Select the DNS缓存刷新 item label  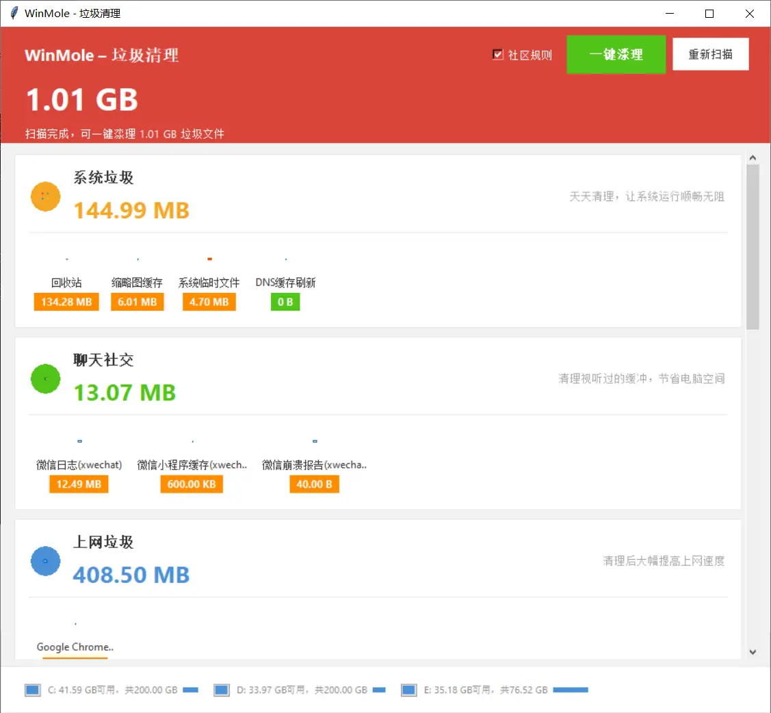point(285,283)
